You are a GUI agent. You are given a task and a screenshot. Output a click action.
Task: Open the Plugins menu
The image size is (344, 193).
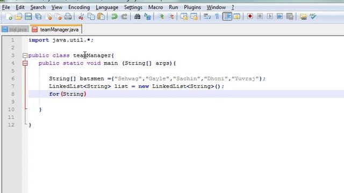click(192, 8)
